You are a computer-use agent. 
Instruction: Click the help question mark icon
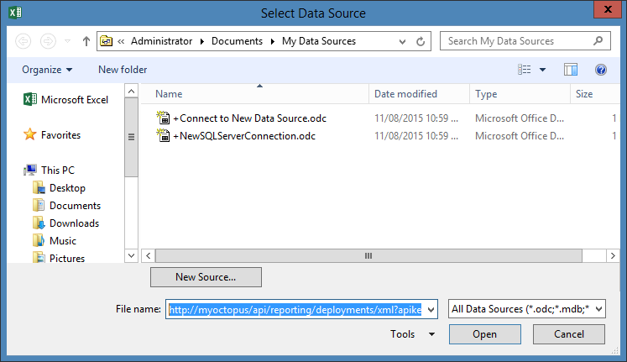pyautogui.click(x=600, y=70)
